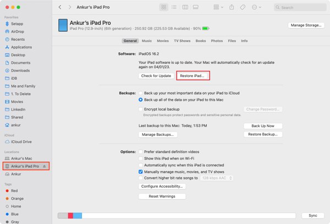
Task: Click the blue segment of storage bar
Action: click(78, 216)
